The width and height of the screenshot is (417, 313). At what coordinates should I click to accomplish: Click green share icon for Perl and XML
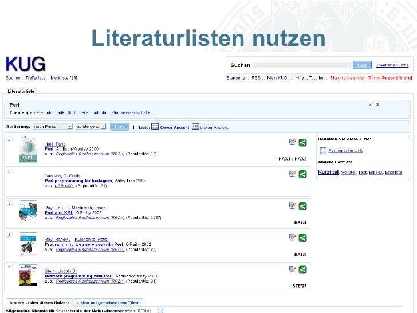302,206
